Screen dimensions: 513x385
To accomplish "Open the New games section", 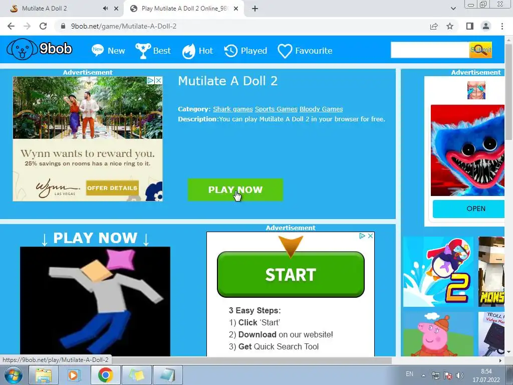I will click(108, 51).
